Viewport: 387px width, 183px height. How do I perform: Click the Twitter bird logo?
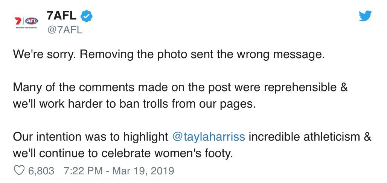(365, 16)
